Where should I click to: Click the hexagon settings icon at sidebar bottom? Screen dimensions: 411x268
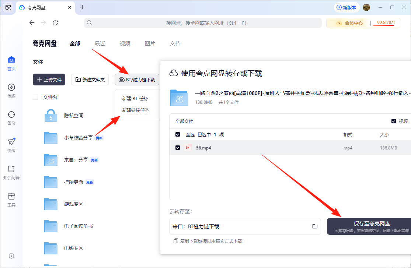pos(11,256)
